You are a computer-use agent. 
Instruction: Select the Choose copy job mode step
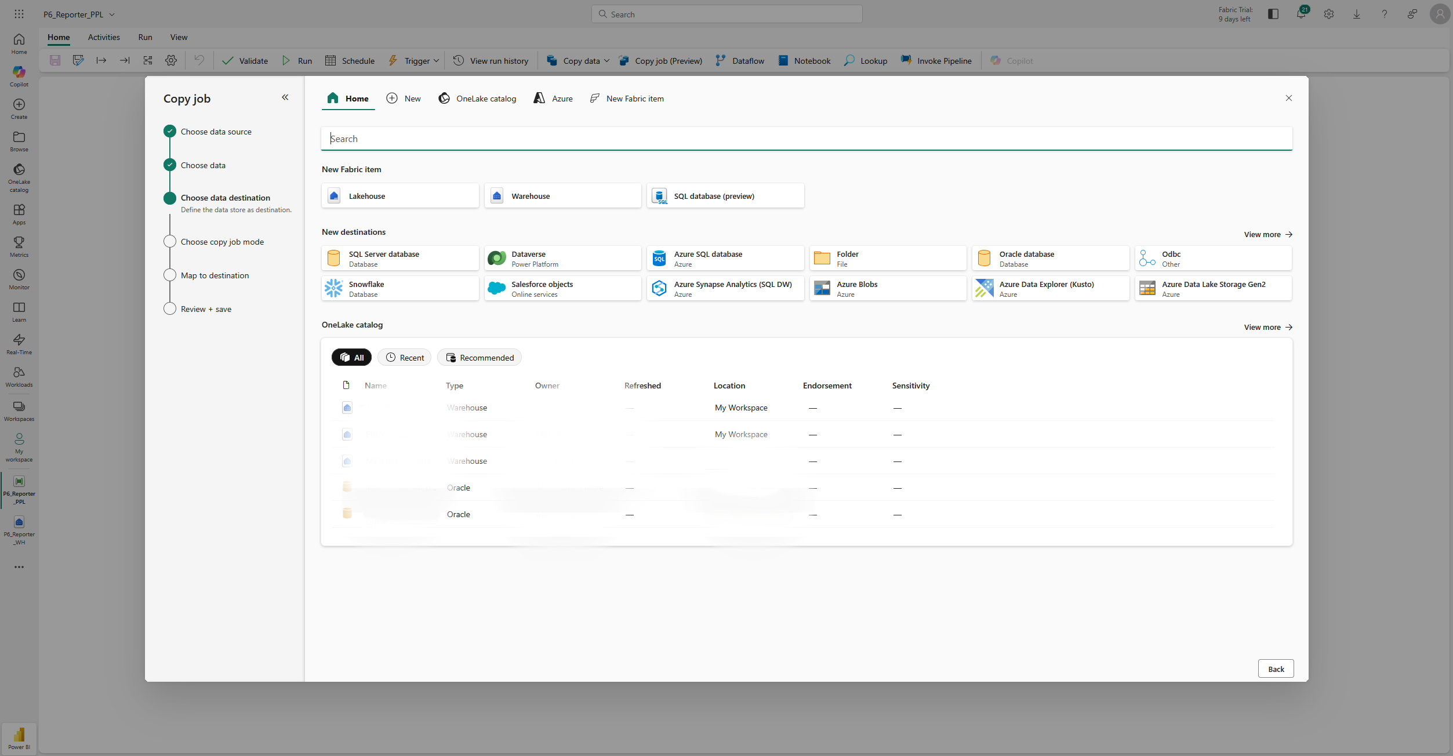(221, 242)
